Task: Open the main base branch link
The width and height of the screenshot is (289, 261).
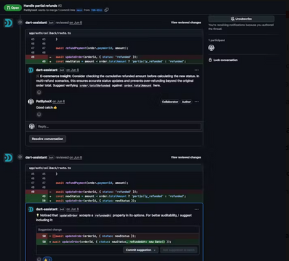Action: (x=80, y=10)
